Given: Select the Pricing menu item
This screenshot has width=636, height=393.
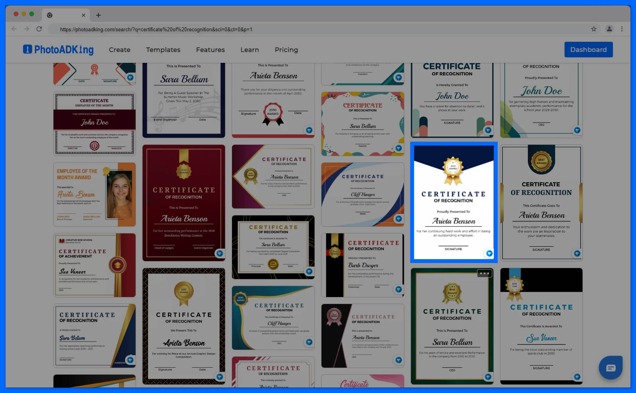Looking at the screenshot, I should pos(286,50).
